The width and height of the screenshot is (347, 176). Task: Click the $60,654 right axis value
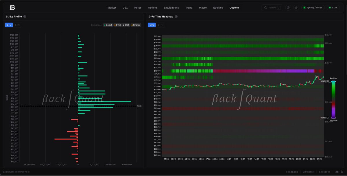coord(328,157)
